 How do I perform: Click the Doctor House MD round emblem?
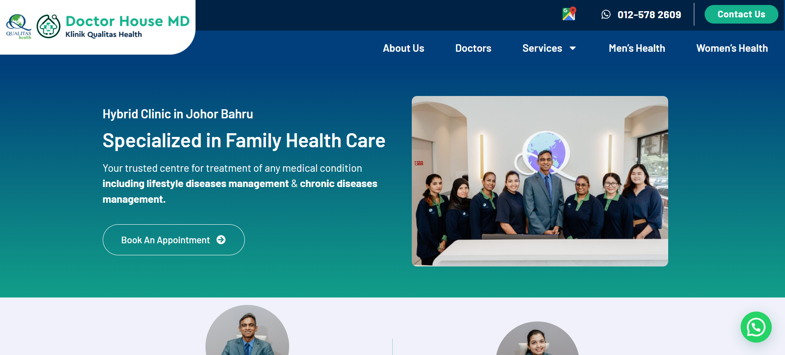pos(48,26)
